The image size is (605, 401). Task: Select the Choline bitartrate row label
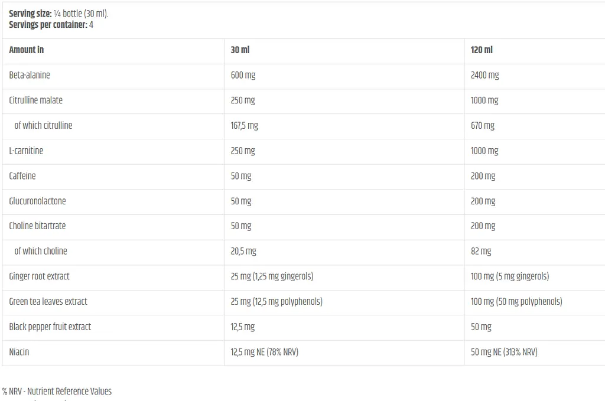tap(37, 226)
